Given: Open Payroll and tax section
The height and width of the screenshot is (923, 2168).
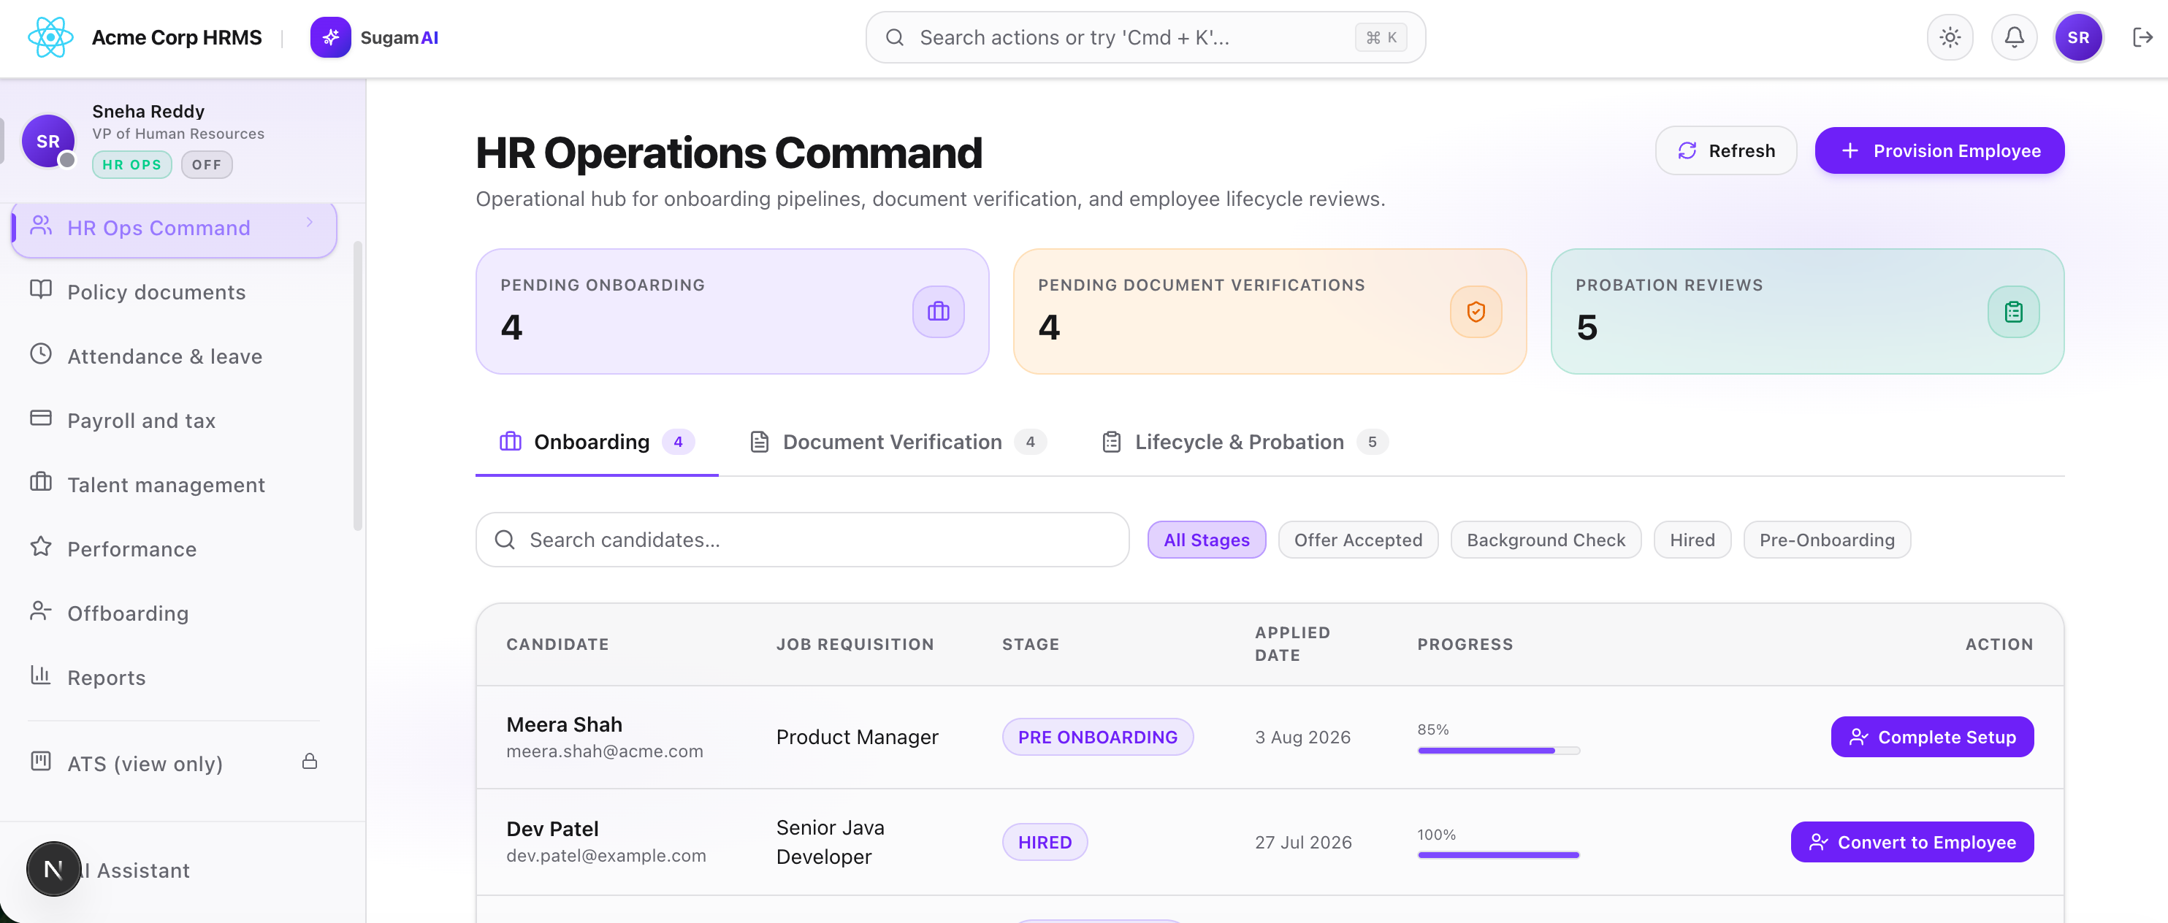Looking at the screenshot, I should click(174, 421).
